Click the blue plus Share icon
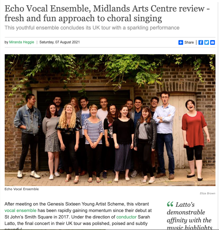219x230 pixels. 181,42
